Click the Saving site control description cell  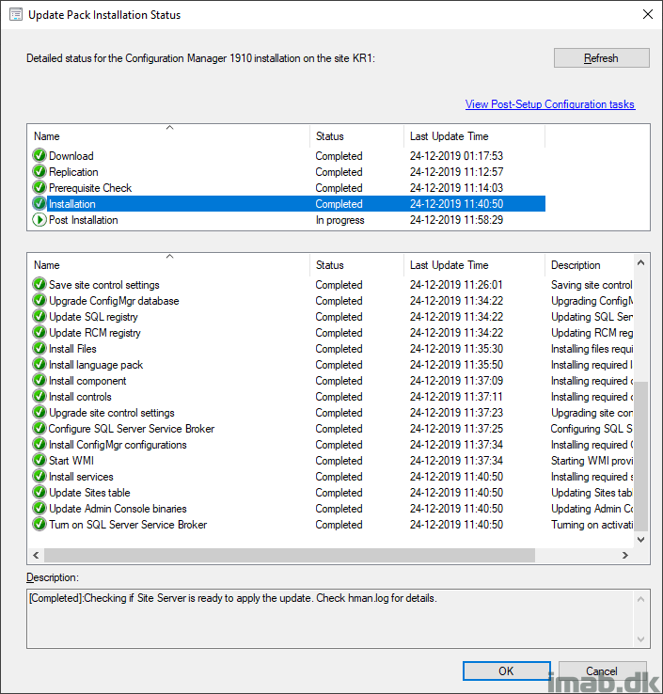[592, 285]
